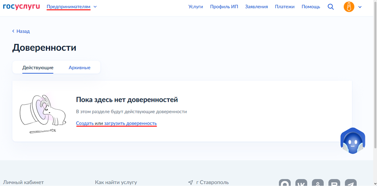Expand the chevron next to profile avatar
377x187 pixels.
[360, 7]
